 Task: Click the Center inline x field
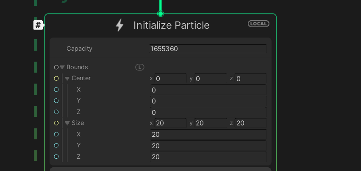tap(170, 79)
